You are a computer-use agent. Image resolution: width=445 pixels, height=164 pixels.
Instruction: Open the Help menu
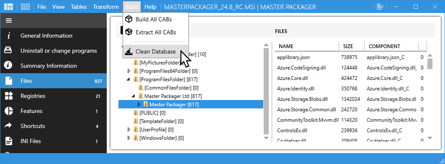tap(150, 7)
